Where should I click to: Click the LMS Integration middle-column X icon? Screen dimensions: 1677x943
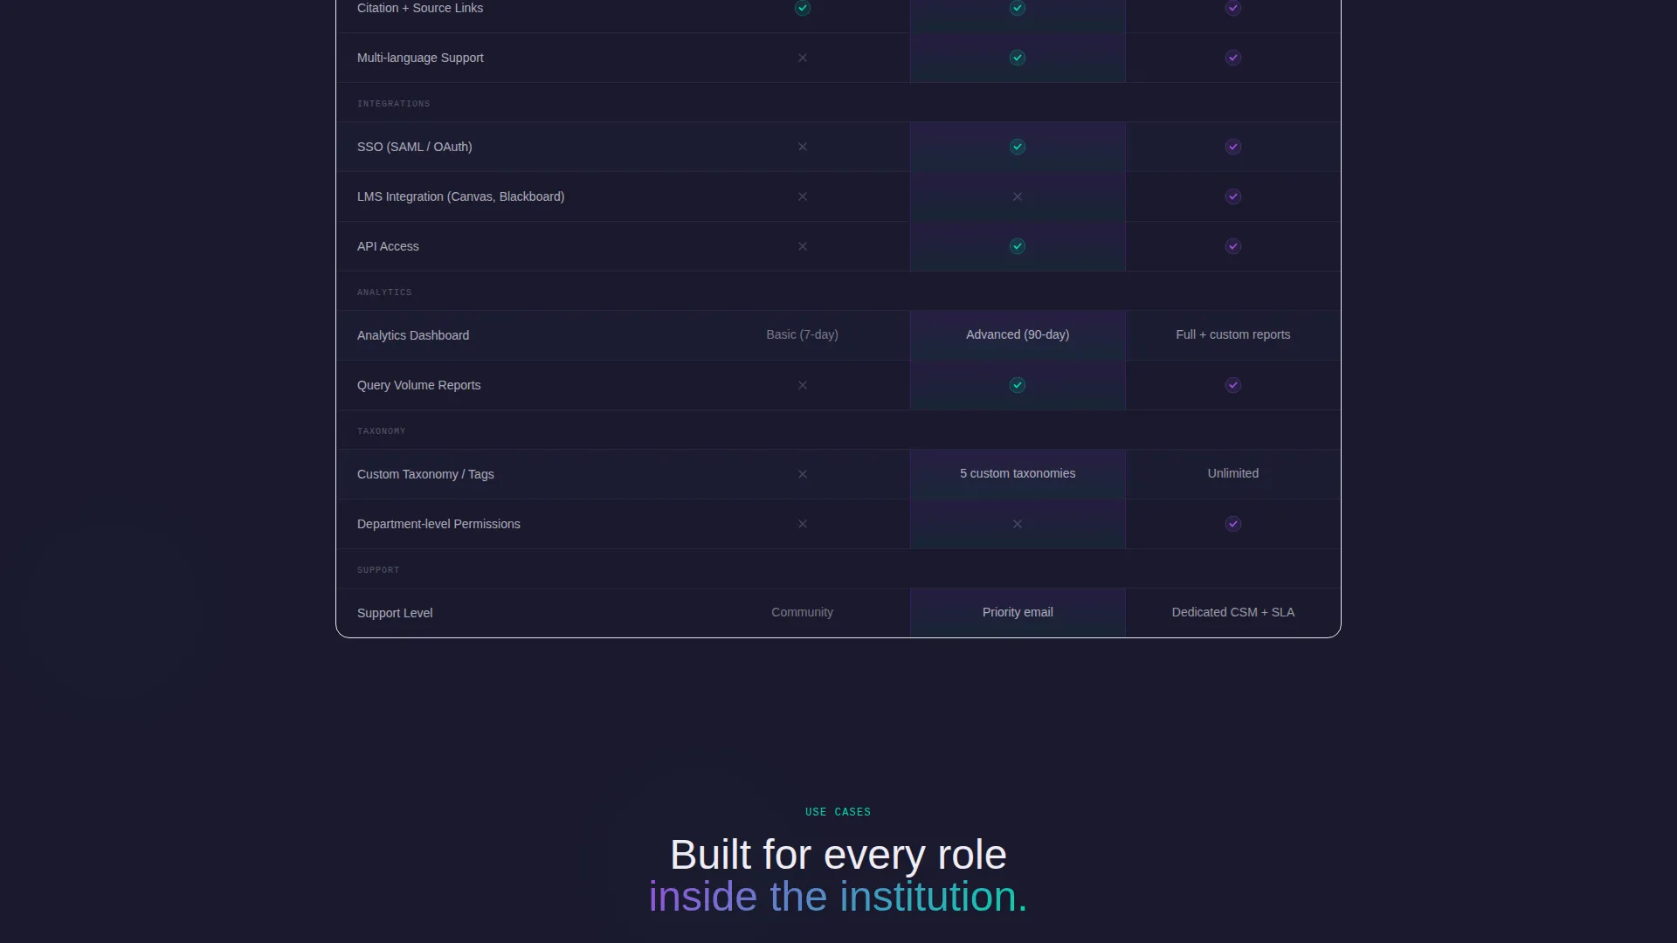(x=1018, y=196)
